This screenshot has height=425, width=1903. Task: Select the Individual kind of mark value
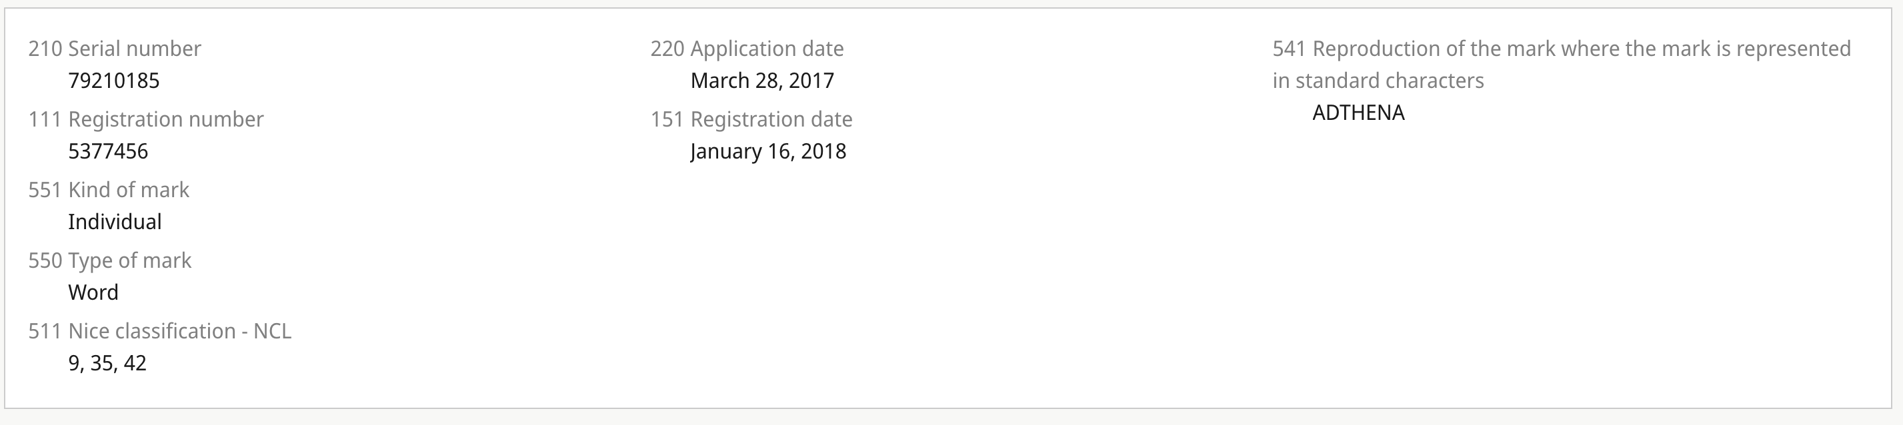tap(115, 222)
